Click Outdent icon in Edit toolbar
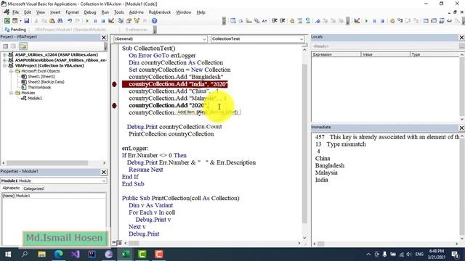Viewport: 465px width, 261px height. click(x=283, y=21)
